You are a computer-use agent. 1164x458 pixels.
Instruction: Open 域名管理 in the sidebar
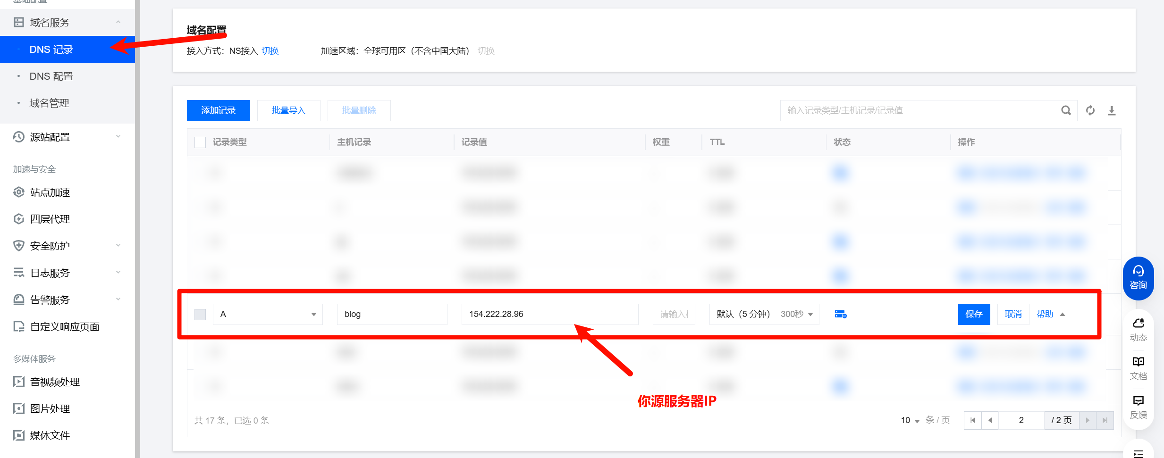tap(49, 103)
